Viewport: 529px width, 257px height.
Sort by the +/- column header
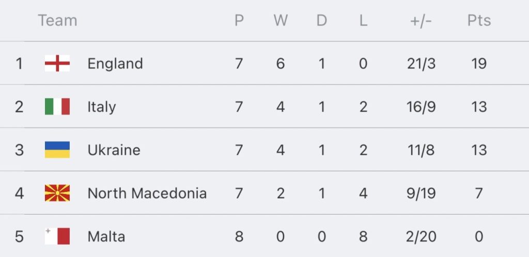point(421,21)
